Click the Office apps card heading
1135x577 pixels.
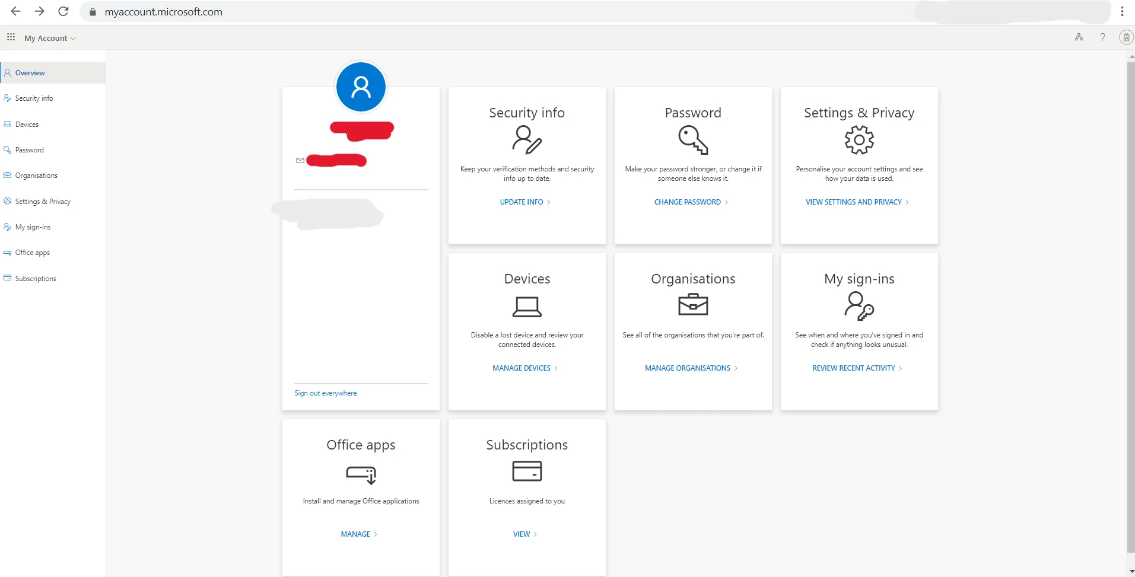pos(361,445)
